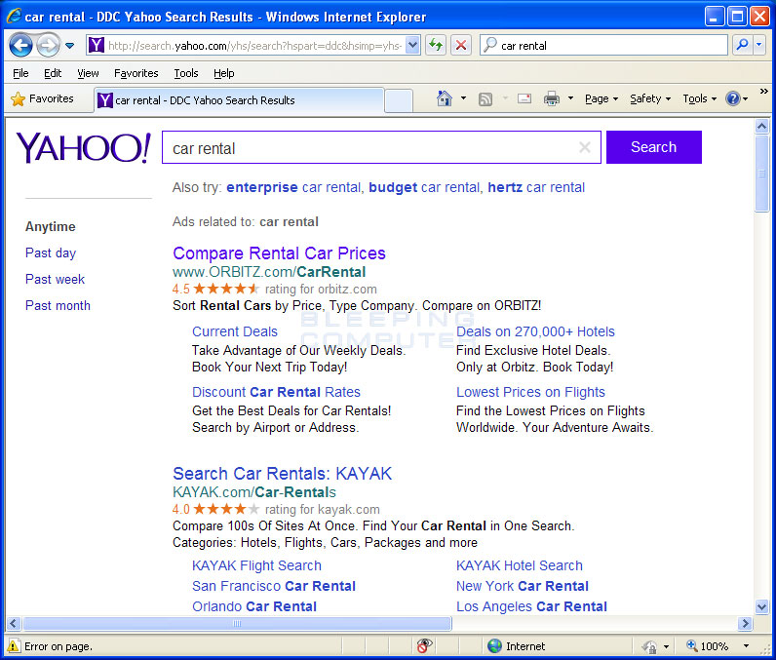Expand command bar overflow chevron
This screenshot has width=776, height=660.
764,91
